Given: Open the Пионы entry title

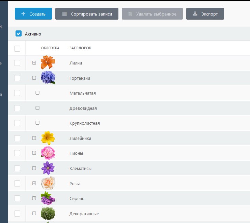Looking at the screenshot, I should point(76,153).
